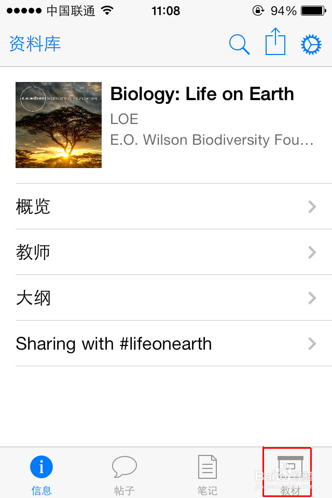Open the share sheet icon
This screenshot has height=498, width=332.
coord(275,42)
